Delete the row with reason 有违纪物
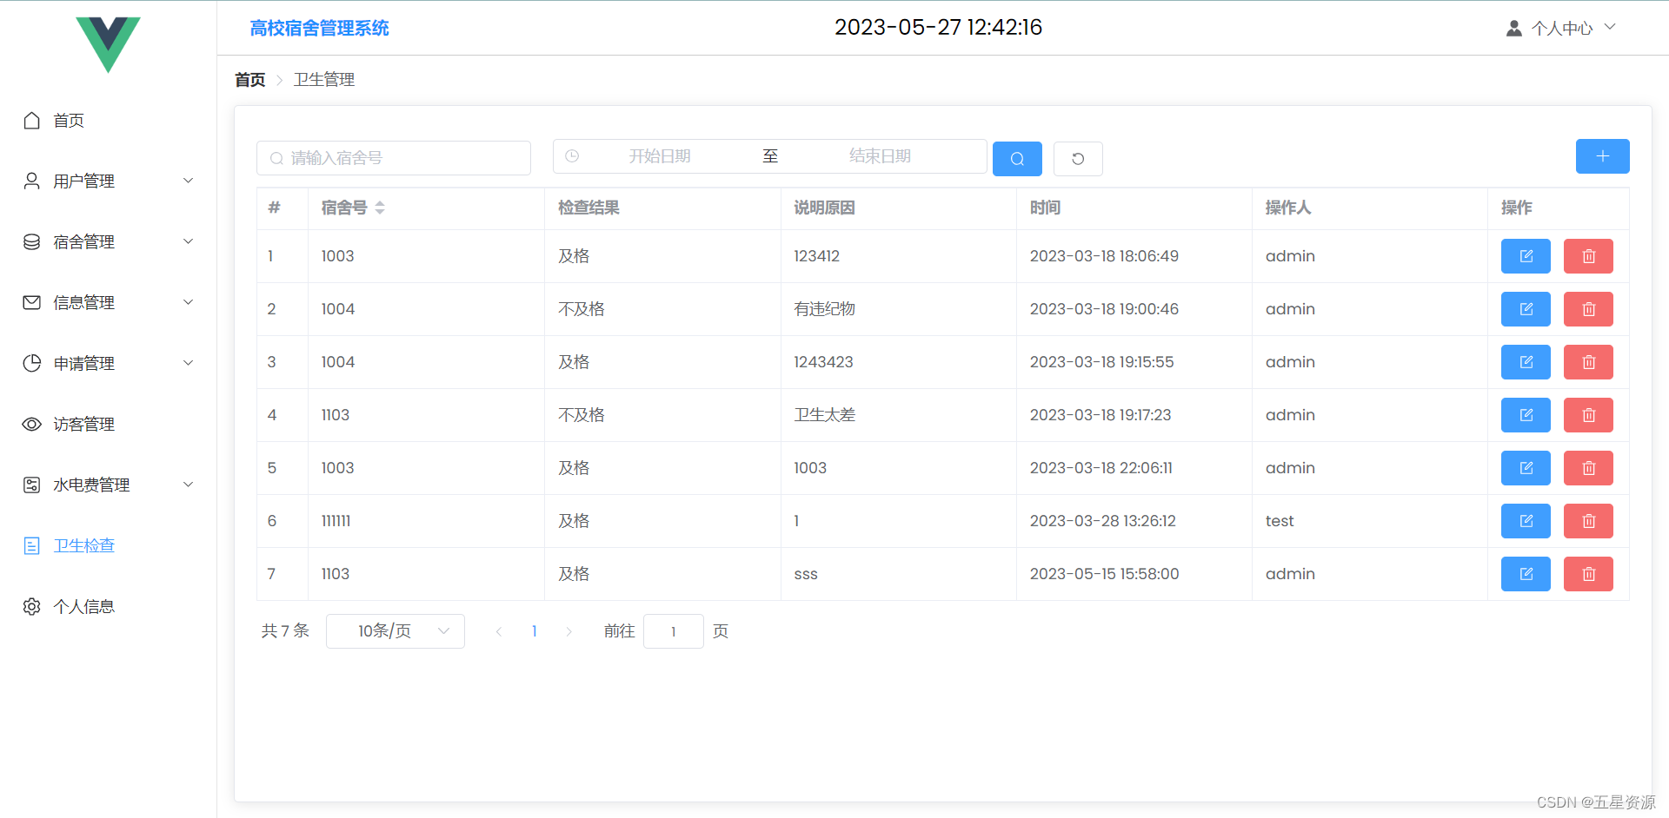The width and height of the screenshot is (1669, 818). point(1588,309)
